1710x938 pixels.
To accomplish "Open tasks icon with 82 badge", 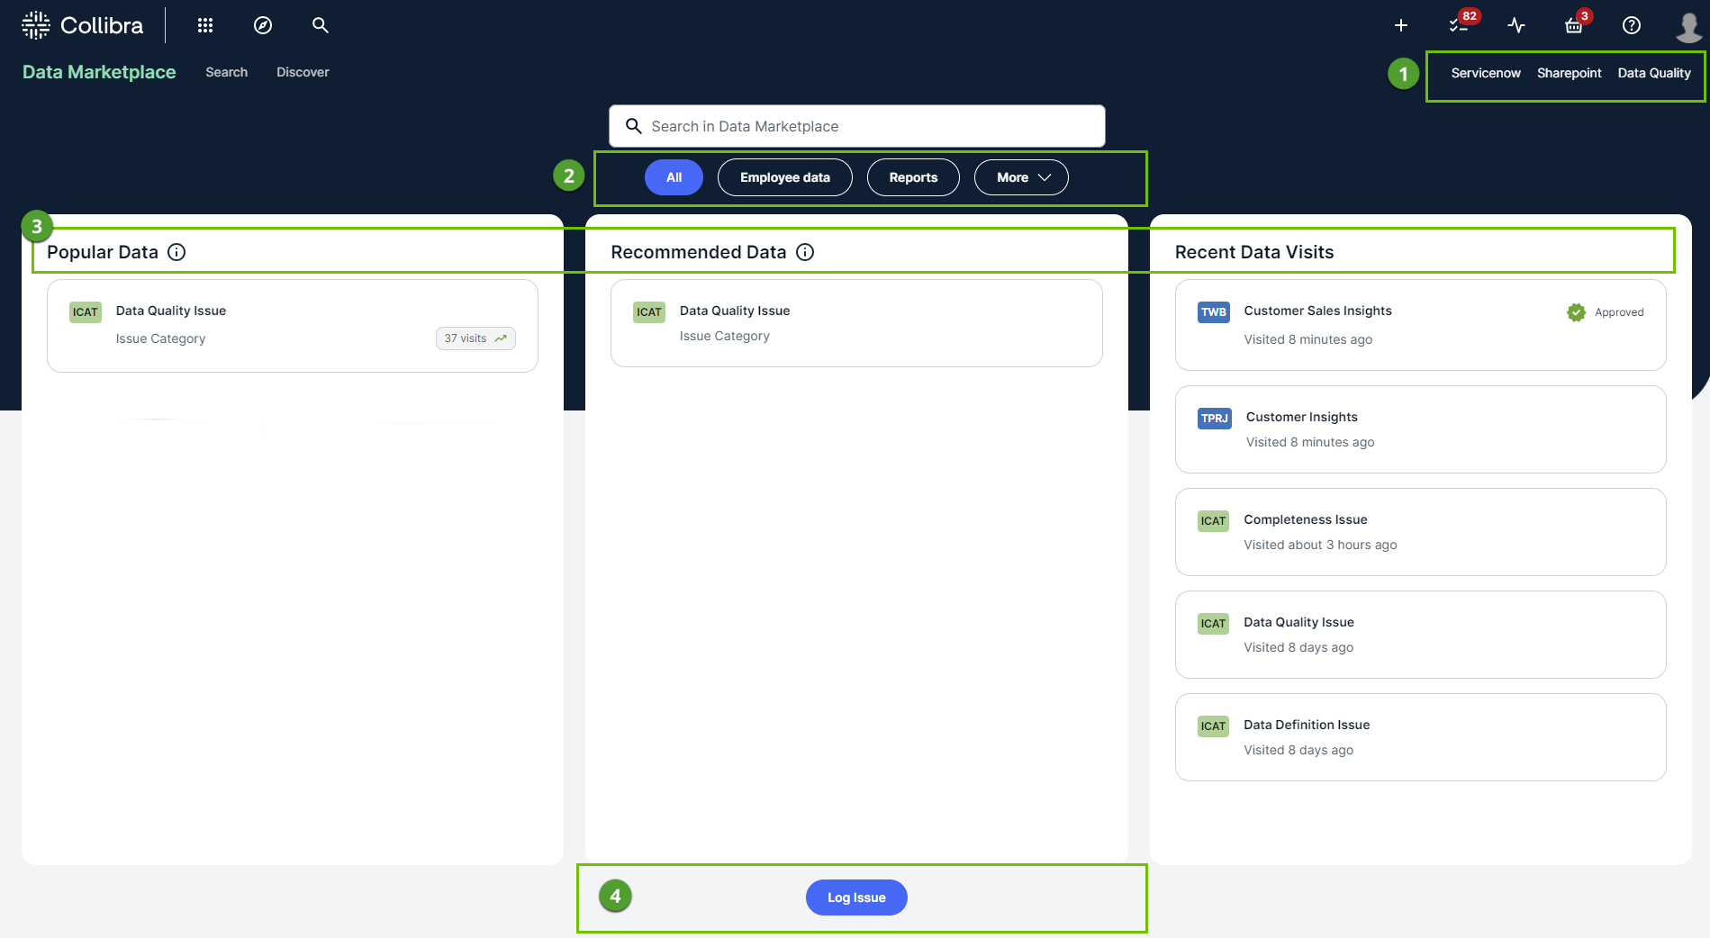I will pos(1459,25).
